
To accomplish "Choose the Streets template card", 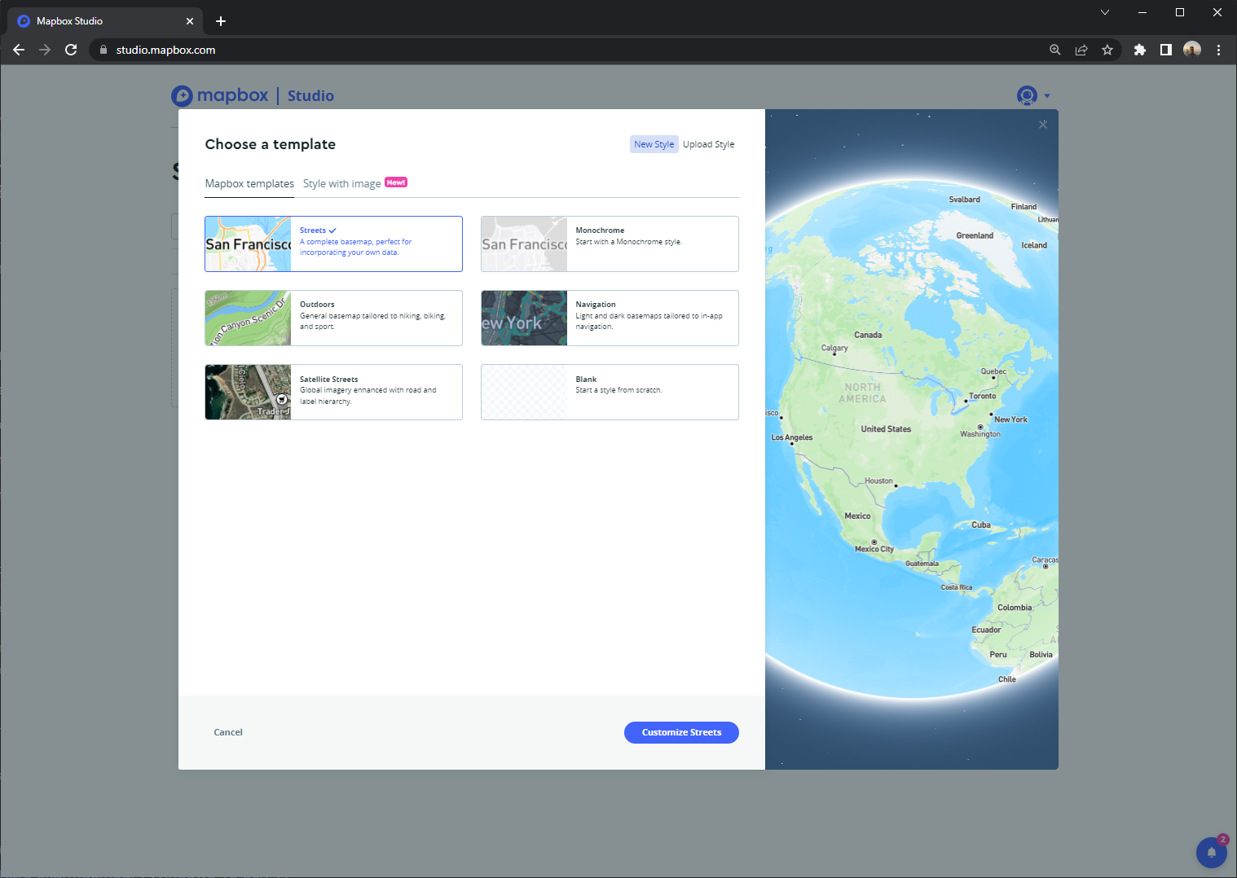I will click(x=333, y=244).
